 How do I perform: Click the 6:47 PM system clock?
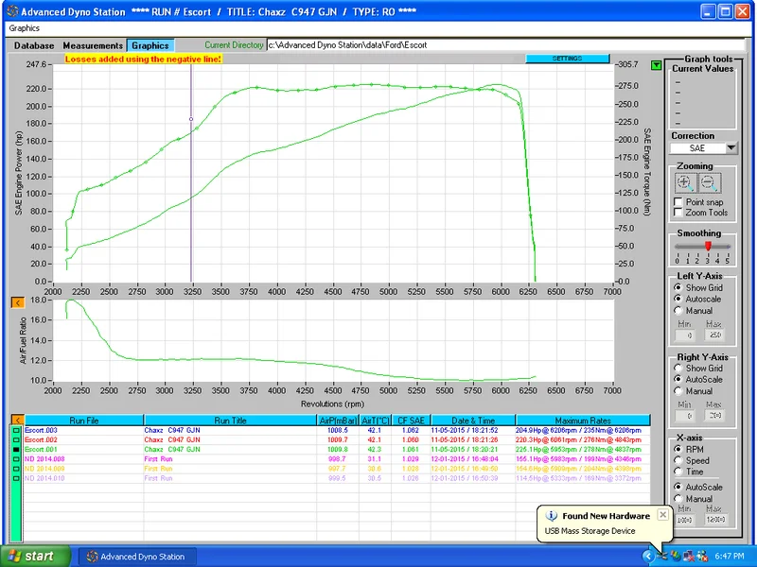730,556
